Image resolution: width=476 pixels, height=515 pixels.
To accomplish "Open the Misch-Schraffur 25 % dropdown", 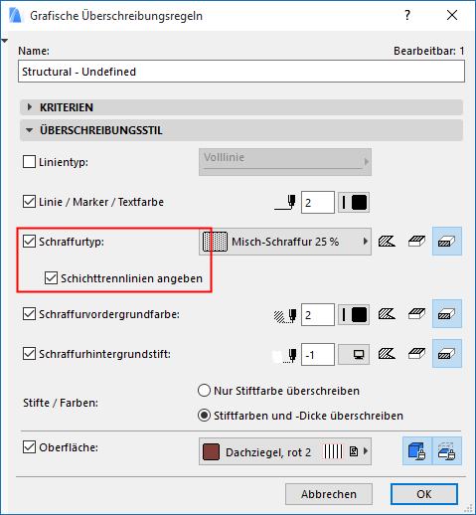I will pos(285,242).
